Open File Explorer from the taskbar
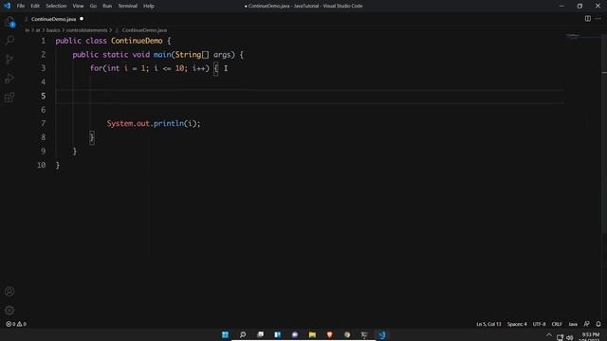Viewport: 607px width, 341px height. coord(312,334)
